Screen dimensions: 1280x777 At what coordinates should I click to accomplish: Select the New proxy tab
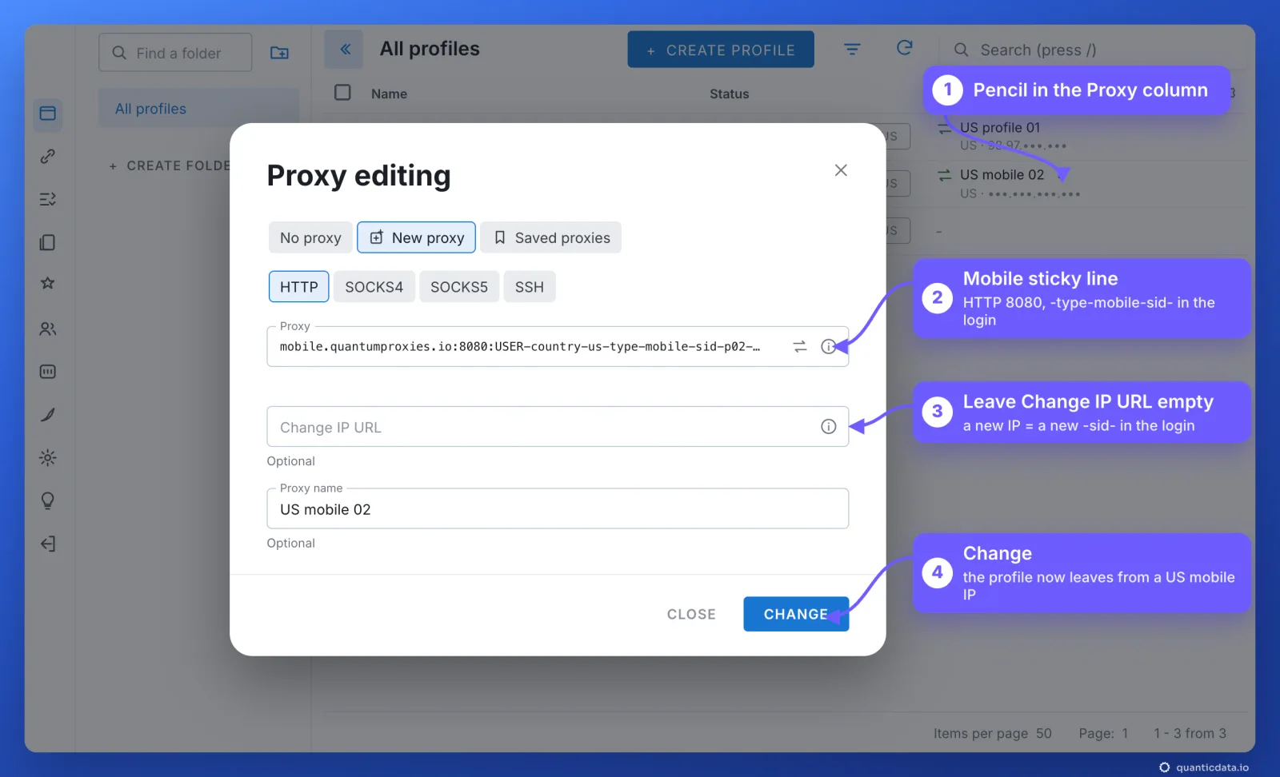click(416, 237)
